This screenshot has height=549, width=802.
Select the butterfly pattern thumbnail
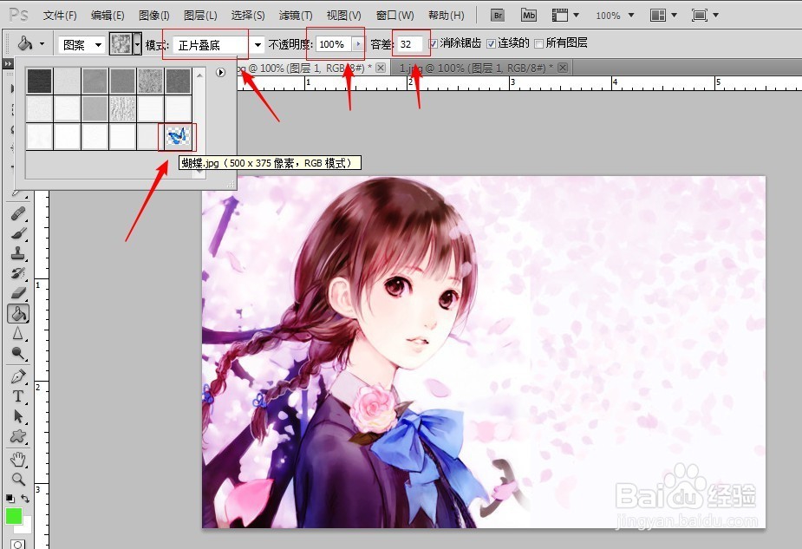178,137
